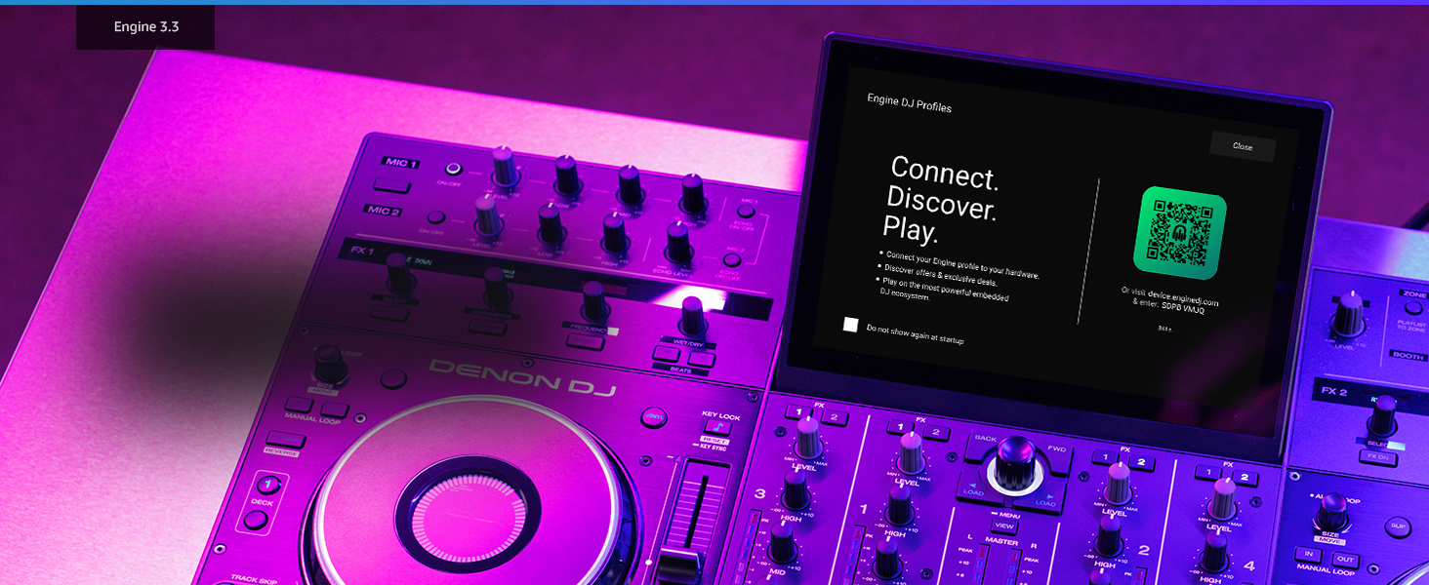Image resolution: width=1429 pixels, height=585 pixels.
Task: Hit the FWD navigation button
Action: (1057, 453)
